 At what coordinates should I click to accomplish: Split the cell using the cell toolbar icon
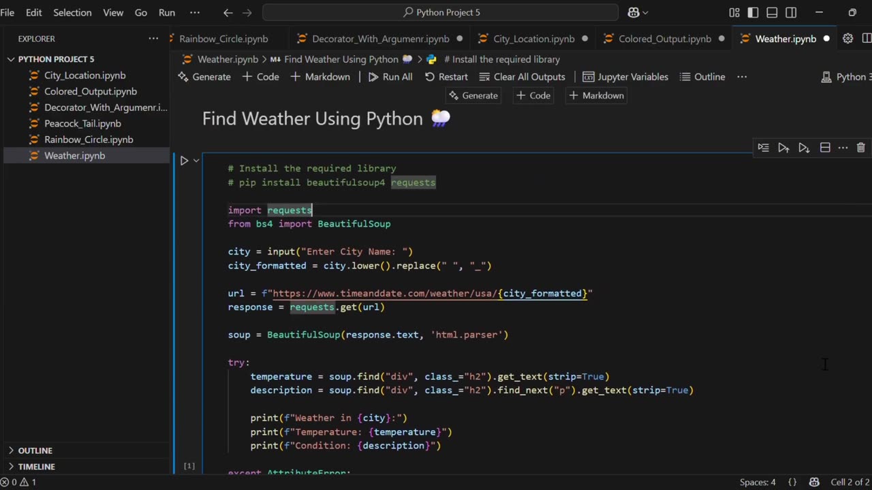(824, 148)
